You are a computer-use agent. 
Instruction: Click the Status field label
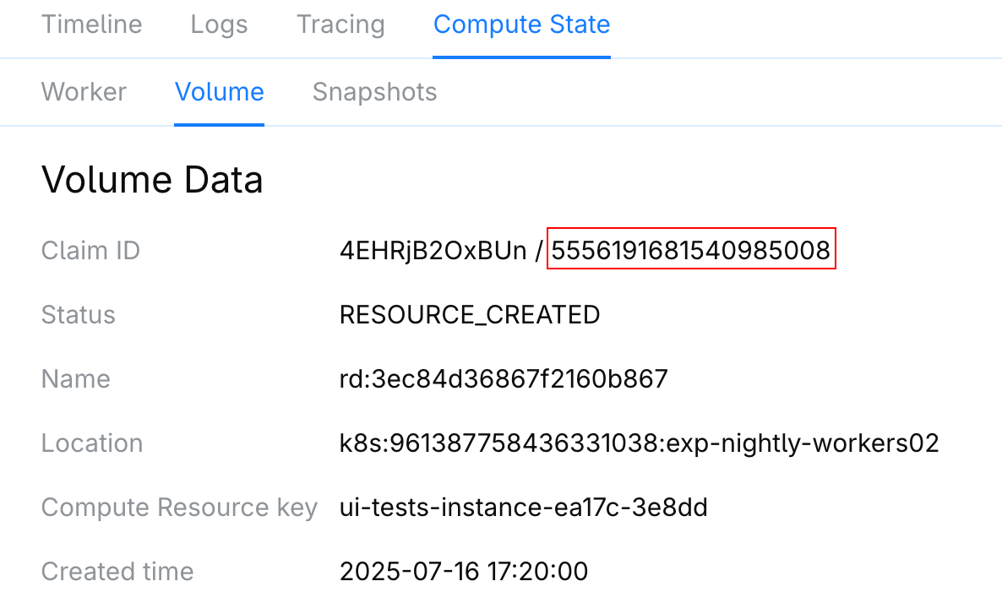point(79,314)
